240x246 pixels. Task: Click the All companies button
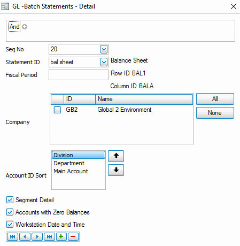point(215,99)
